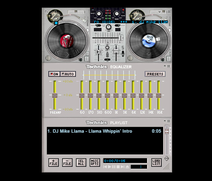Click the playlist scrollbar handle
The width and height of the screenshot is (212, 181).
[x=166, y=131]
